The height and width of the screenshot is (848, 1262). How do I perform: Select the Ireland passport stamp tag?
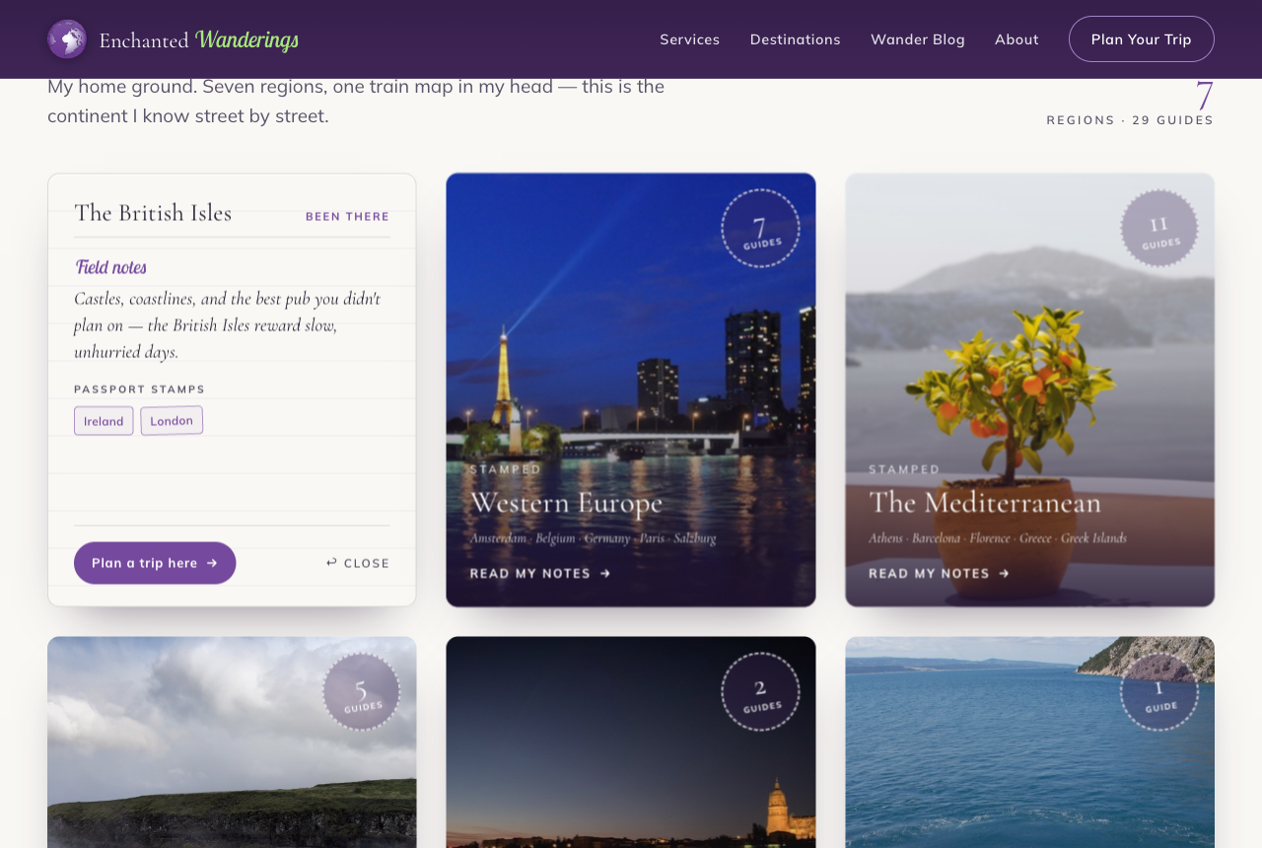(x=104, y=421)
